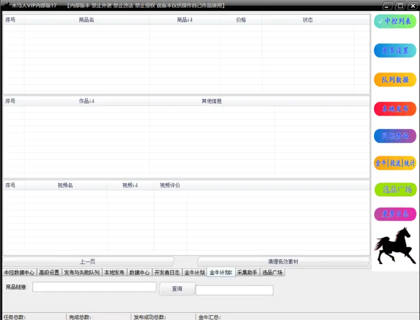Switch to the 高级设置 tab
The image size is (420, 320).
pyautogui.click(x=49, y=273)
